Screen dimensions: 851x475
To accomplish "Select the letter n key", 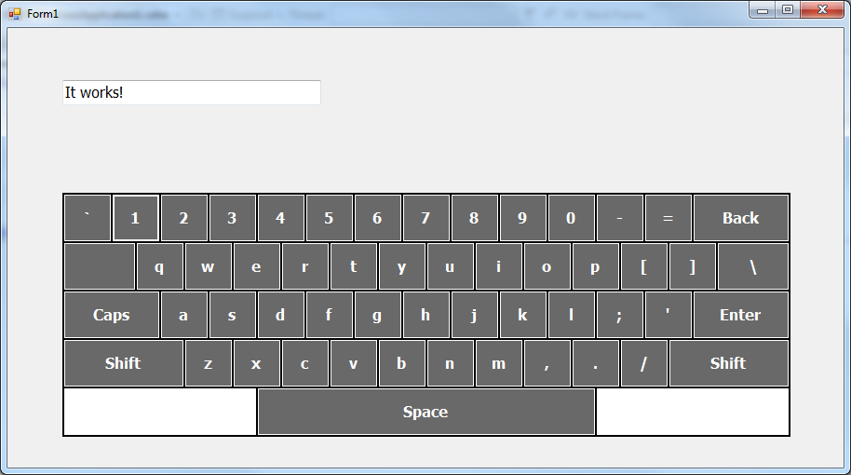I will [x=450, y=362].
